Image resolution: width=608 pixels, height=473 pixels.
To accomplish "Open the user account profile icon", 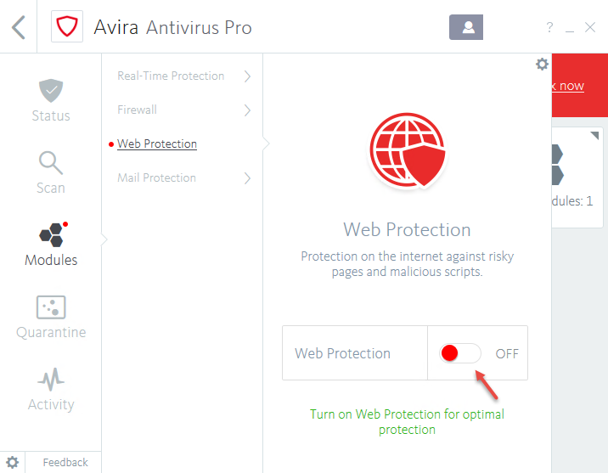I will click(x=466, y=27).
